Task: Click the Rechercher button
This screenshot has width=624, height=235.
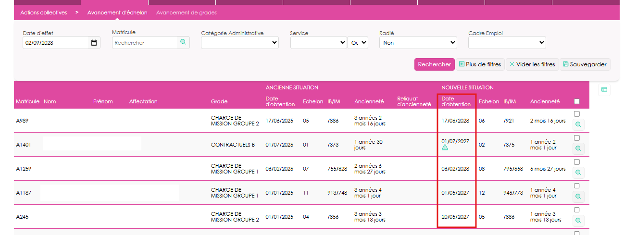Action: pos(435,64)
